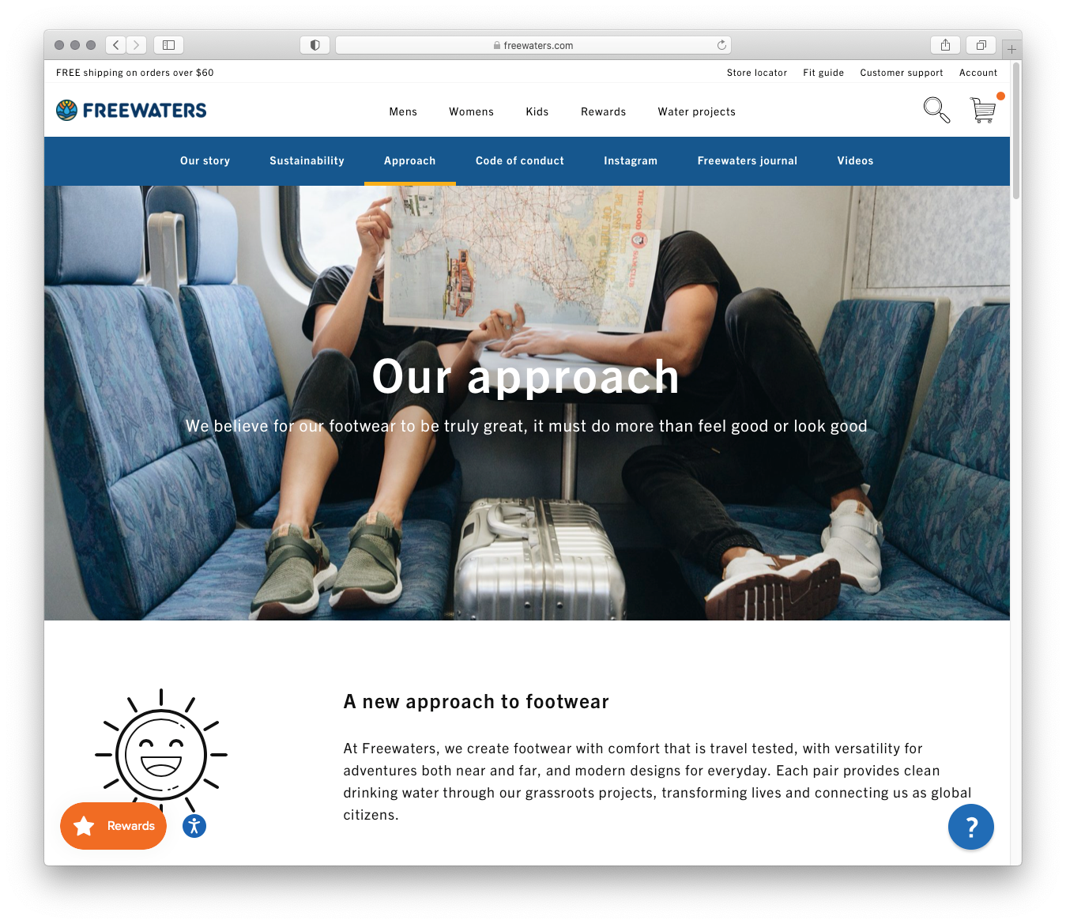The image size is (1066, 924).
Task: Toggle the Safari sidebar button
Action: coord(168,45)
